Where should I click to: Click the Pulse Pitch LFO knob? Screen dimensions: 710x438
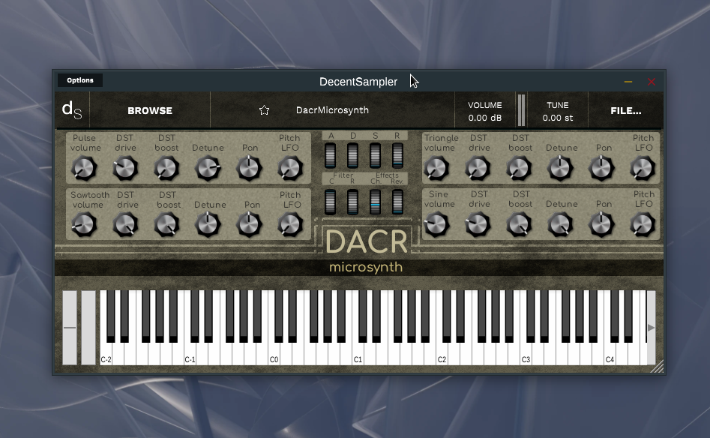[290, 168]
